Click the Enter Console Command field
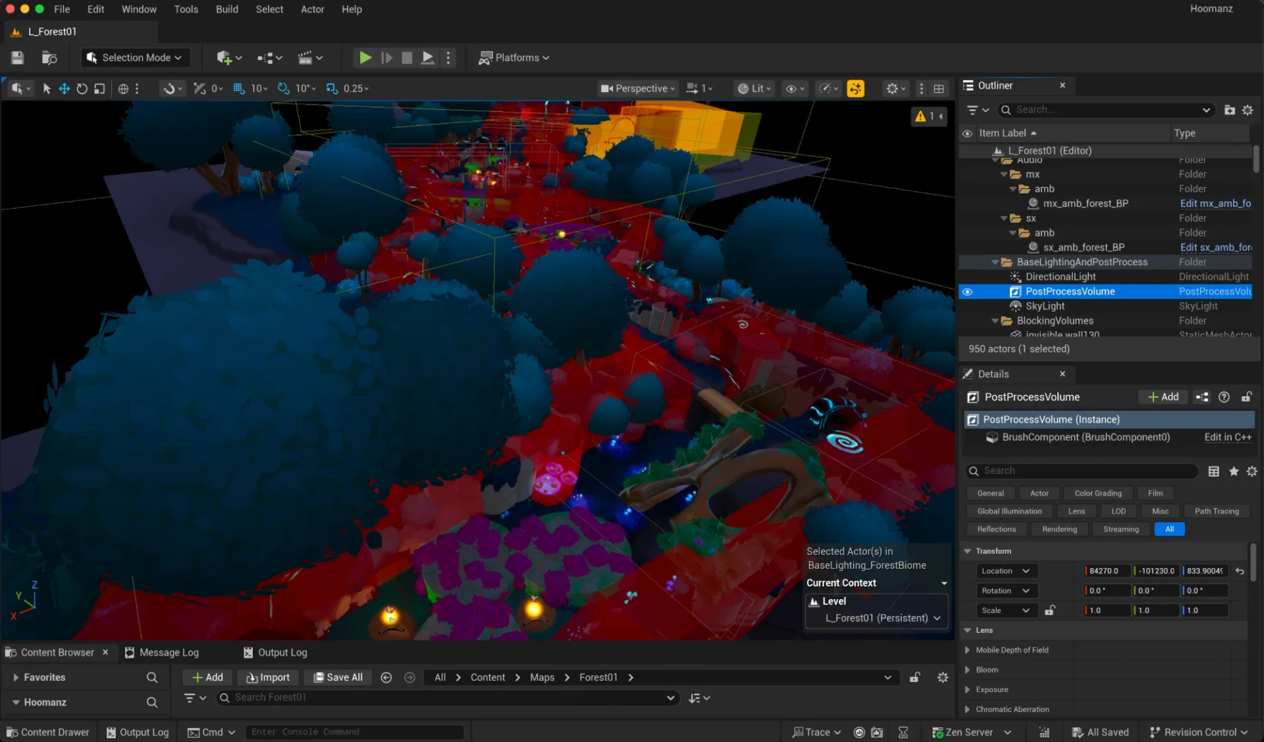 355,732
